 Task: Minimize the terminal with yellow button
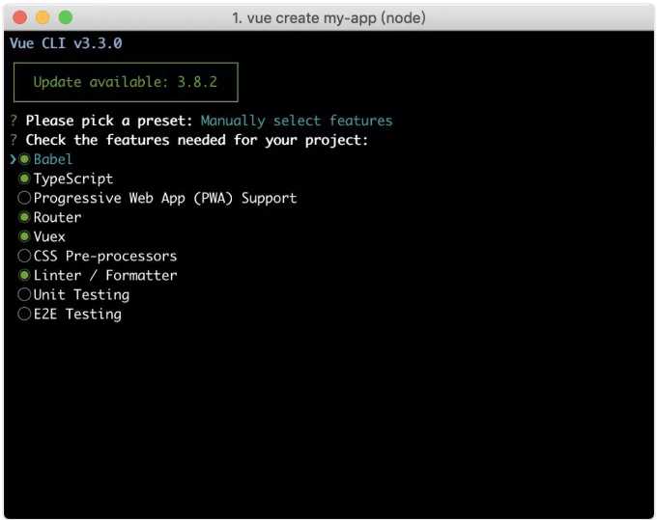point(43,17)
